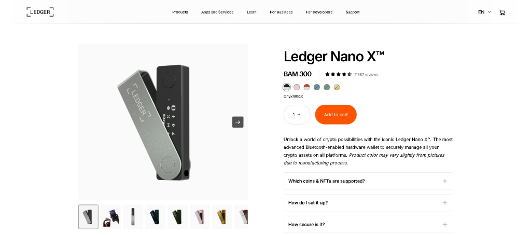Click plus icon beside set up question
This screenshot has height=235, width=531.
pos(444,203)
